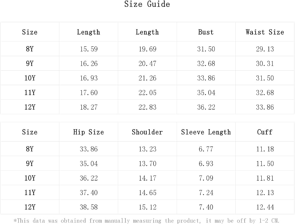Click the Shoulder column header
The width and height of the screenshot is (295, 224).
(x=147, y=132)
